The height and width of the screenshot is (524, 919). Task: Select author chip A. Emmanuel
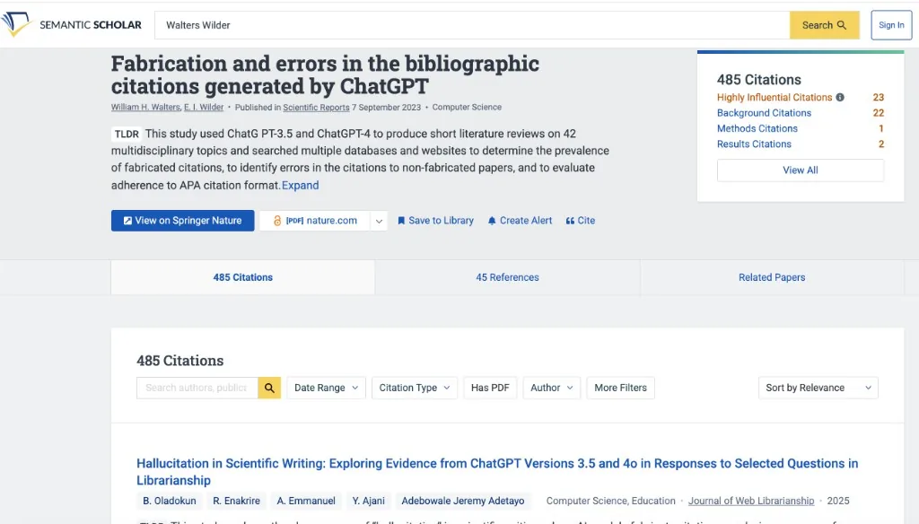pos(306,501)
